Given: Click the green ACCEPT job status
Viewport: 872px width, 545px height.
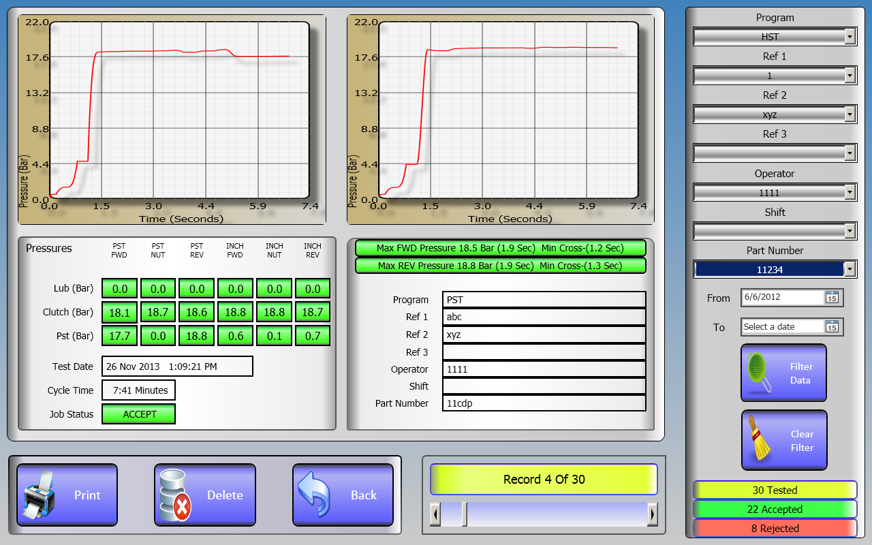Looking at the screenshot, I should (139, 414).
